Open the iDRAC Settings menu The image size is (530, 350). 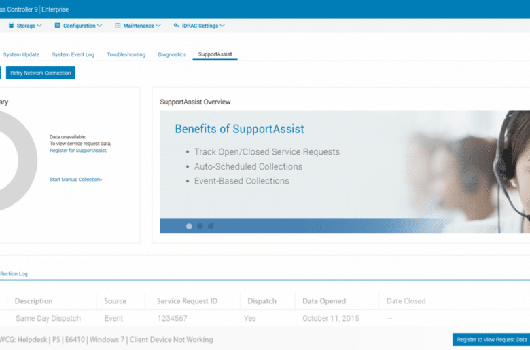(x=199, y=26)
